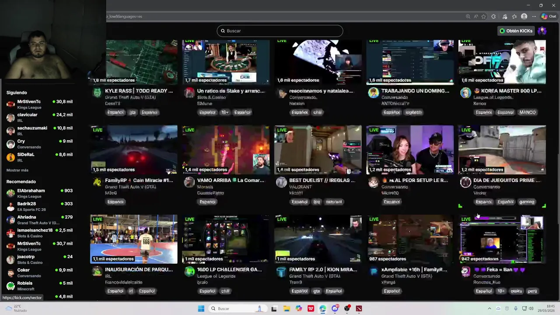Click clavicular's avatar in sidebar

(x=10, y=117)
